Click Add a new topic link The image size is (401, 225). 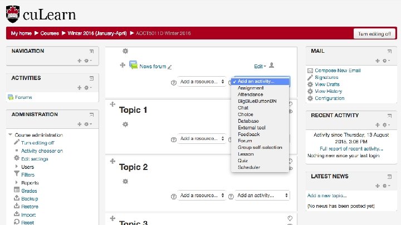pos(327,196)
